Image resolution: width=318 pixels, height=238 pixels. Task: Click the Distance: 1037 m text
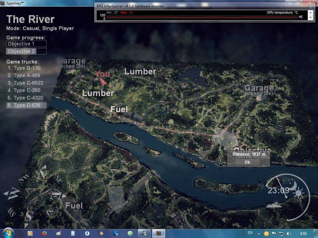click(249, 154)
